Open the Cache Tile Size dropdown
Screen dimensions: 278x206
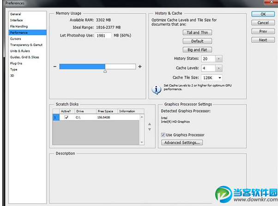click(x=212, y=78)
